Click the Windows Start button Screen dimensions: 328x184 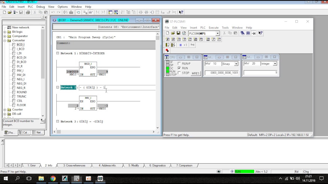[x=6, y=179]
